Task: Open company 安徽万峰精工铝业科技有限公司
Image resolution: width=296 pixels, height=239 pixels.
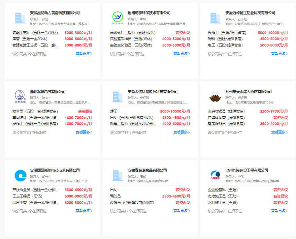Action: tap(250, 13)
